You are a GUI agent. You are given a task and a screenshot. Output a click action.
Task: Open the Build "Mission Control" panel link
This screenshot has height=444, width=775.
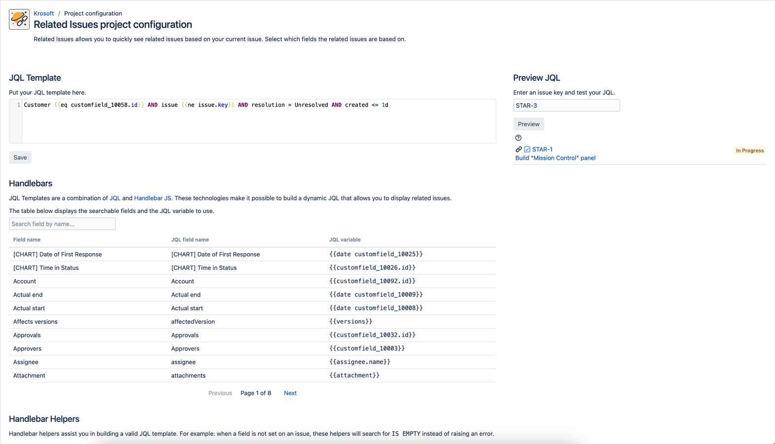click(x=555, y=158)
